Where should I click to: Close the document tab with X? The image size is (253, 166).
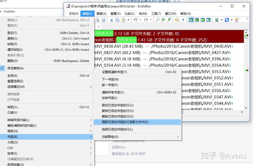coord(98,26)
